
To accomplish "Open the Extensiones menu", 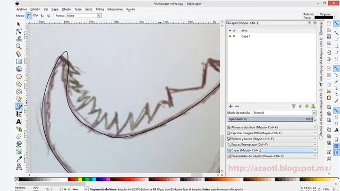I will point(115,10).
